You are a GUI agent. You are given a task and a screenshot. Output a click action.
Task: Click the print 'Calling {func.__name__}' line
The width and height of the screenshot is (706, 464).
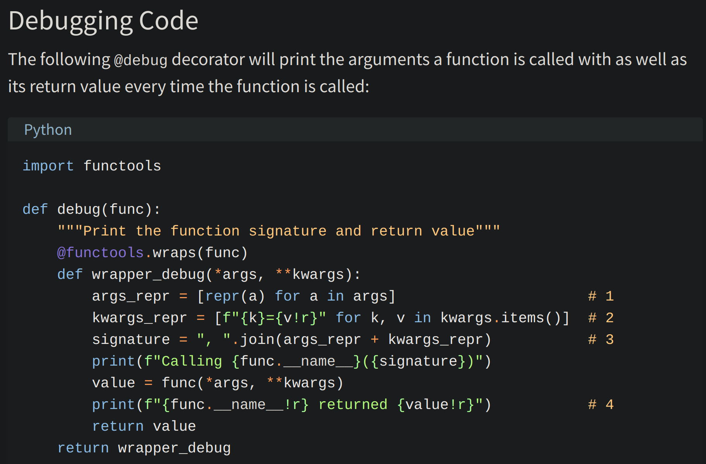point(292,361)
